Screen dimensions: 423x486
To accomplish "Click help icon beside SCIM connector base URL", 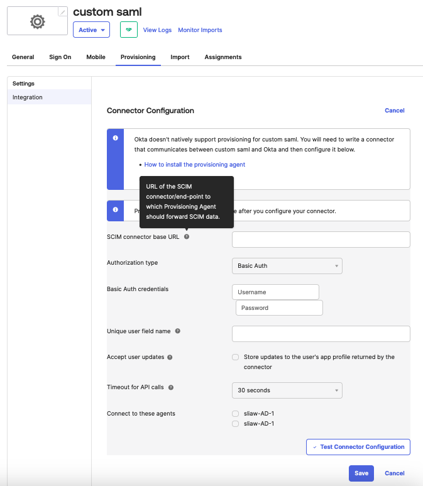I will point(187,236).
